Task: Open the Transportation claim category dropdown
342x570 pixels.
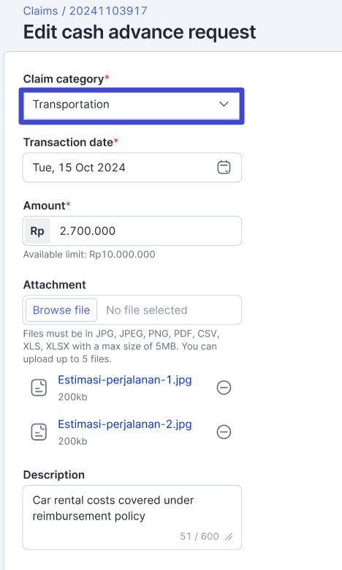Action: pyautogui.click(x=132, y=105)
